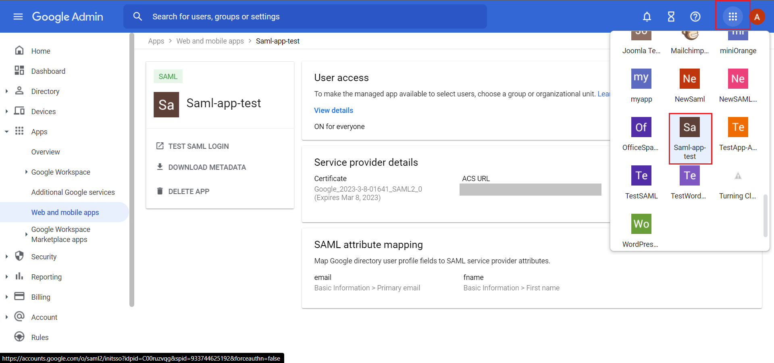The width and height of the screenshot is (774, 363).
Task: Expand the Account section arrow
Action: coord(6,317)
